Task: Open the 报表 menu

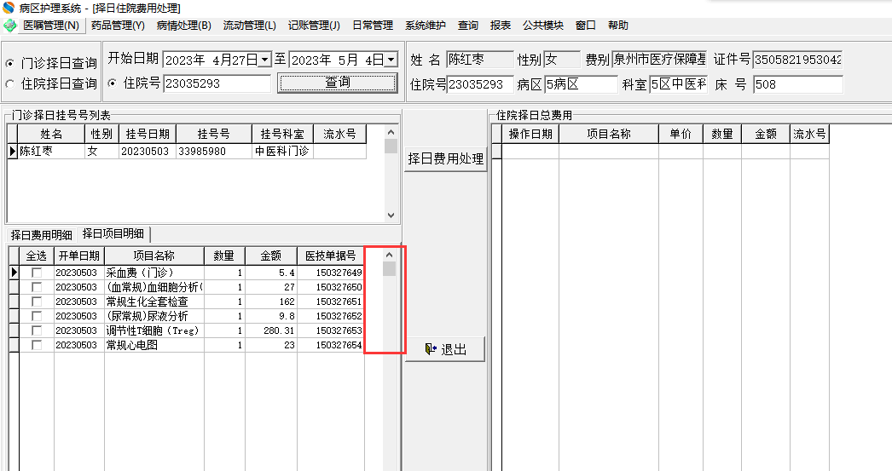Action: [501, 26]
